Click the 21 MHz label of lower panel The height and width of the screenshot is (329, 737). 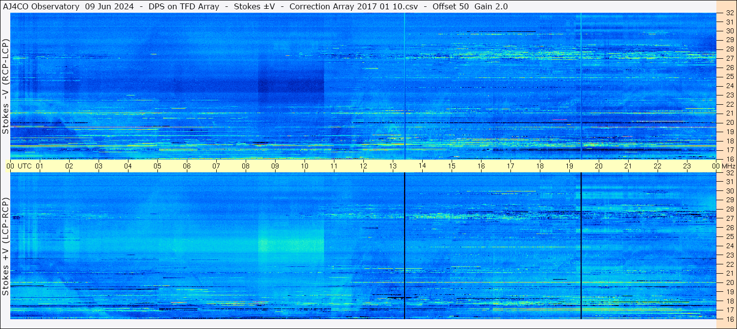tap(730, 273)
